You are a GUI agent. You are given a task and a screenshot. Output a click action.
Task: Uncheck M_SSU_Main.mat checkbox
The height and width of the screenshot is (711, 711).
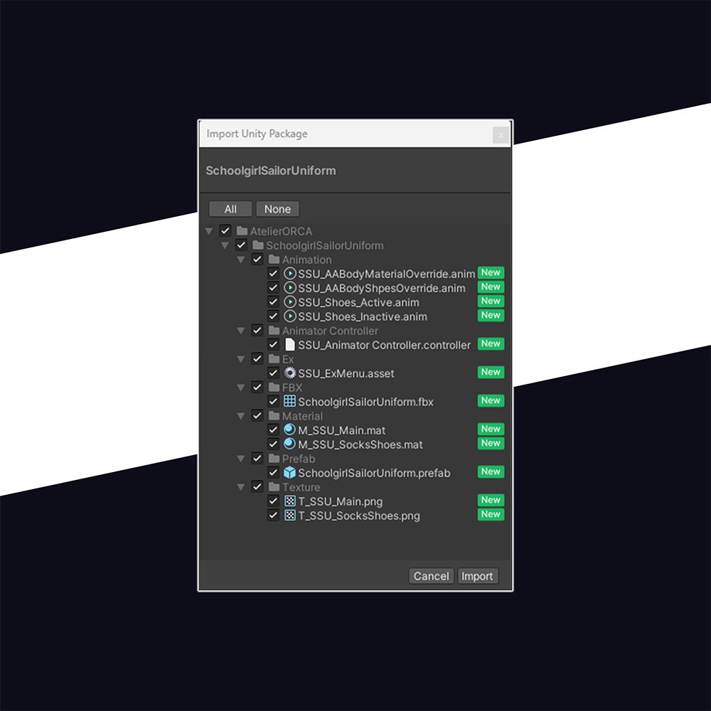point(273,429)
